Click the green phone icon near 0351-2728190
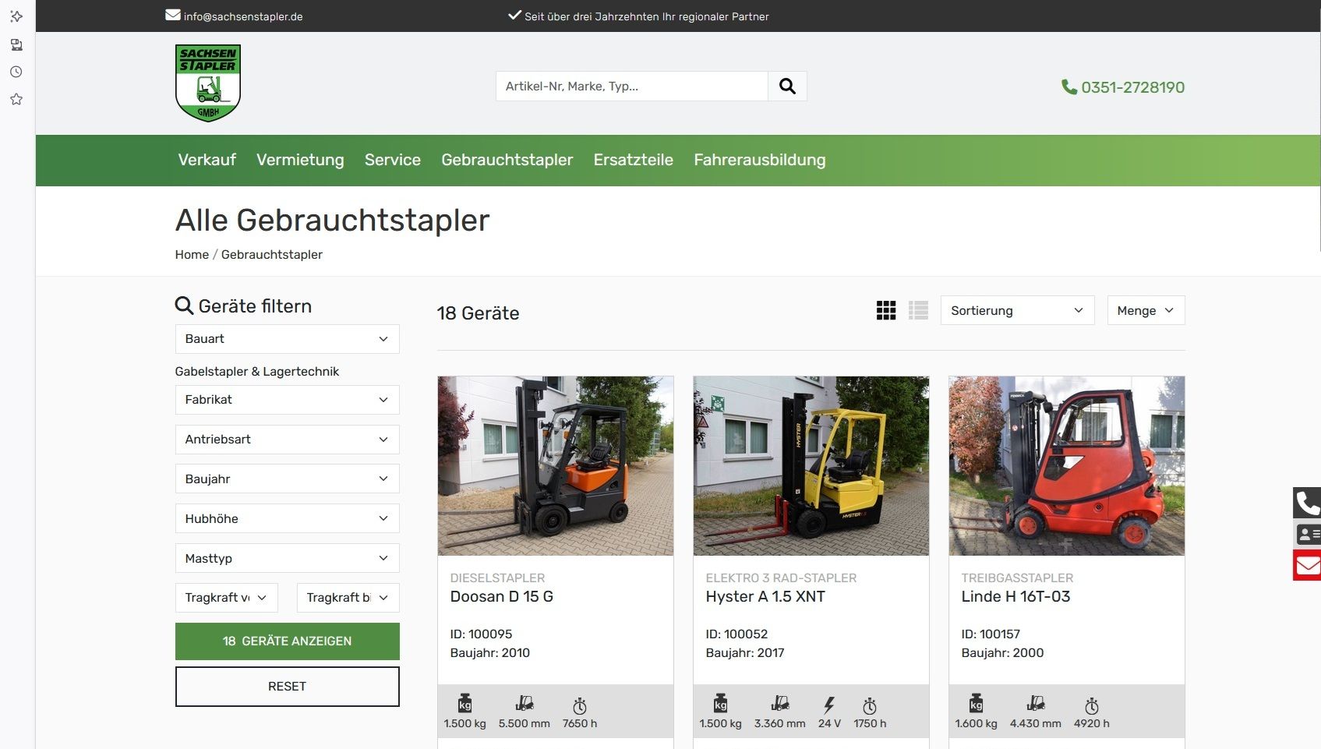Screen dimensions: 1321x749 [x=1069, y=87]
